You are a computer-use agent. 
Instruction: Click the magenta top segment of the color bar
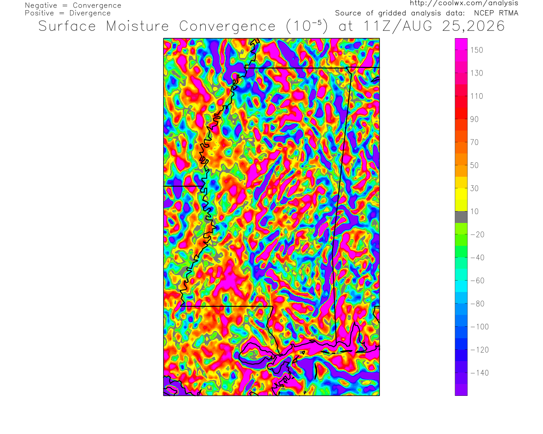[x=461, y=44]
